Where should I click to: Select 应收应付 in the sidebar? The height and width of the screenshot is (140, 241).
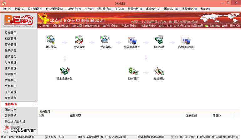pyautogui.click(x=10, y=56)
